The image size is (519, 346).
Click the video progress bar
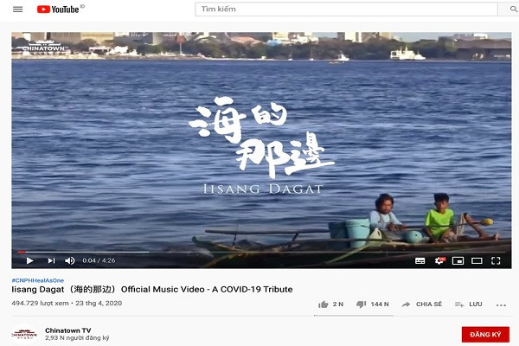(261, 252)
